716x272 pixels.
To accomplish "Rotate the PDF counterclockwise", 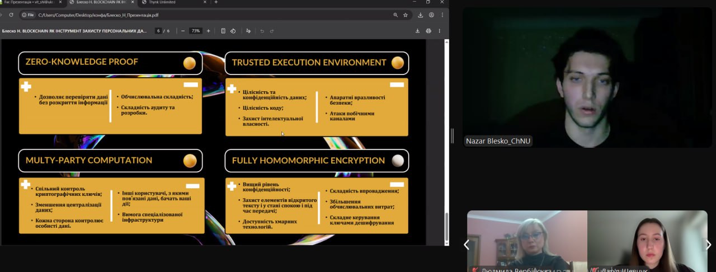I will click(x=233, y=31).
